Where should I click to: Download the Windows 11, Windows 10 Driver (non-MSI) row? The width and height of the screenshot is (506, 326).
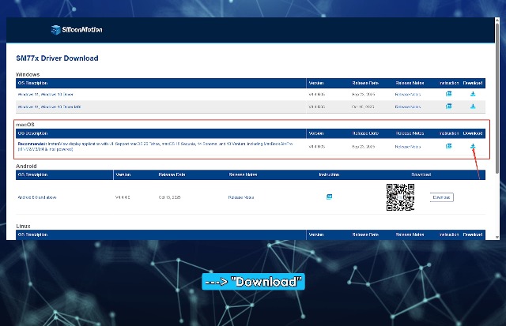pos(473,94)
